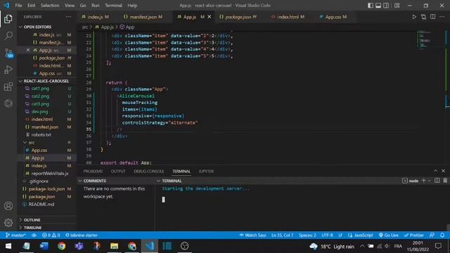Collapse the Comments pane
Screen dimensions: 450x253
(95, 181)
